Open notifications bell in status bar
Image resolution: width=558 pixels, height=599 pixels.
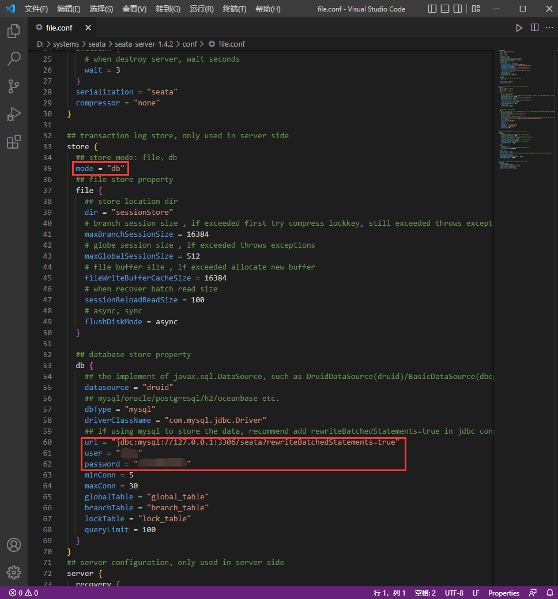tap(549, 593)
